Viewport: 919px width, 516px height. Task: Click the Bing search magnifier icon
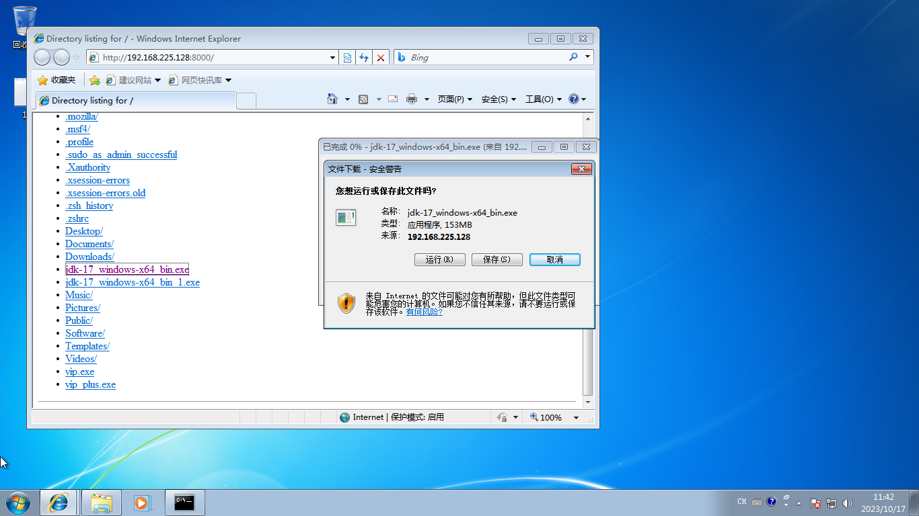pyautogui.click(x=573, y=57)
